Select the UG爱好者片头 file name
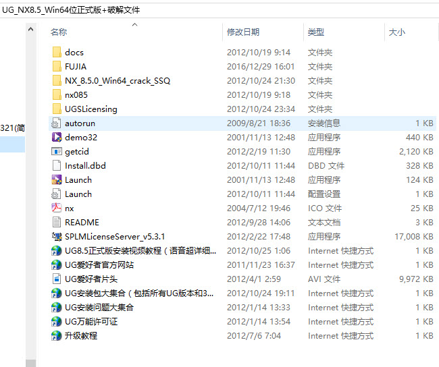 coord(91,279)
